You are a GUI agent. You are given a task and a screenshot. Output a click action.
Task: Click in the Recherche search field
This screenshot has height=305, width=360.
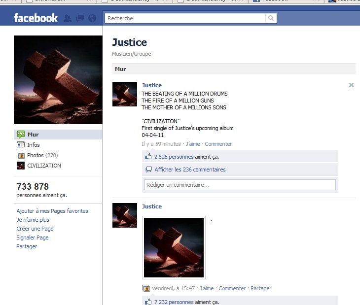(185, 18)
